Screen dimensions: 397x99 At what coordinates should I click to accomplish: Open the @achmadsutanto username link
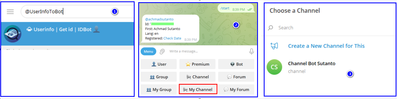point(159,19)
